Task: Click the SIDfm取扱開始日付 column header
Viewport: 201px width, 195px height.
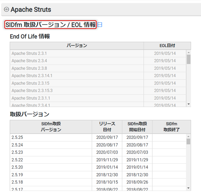Action: tap(137, 127)
